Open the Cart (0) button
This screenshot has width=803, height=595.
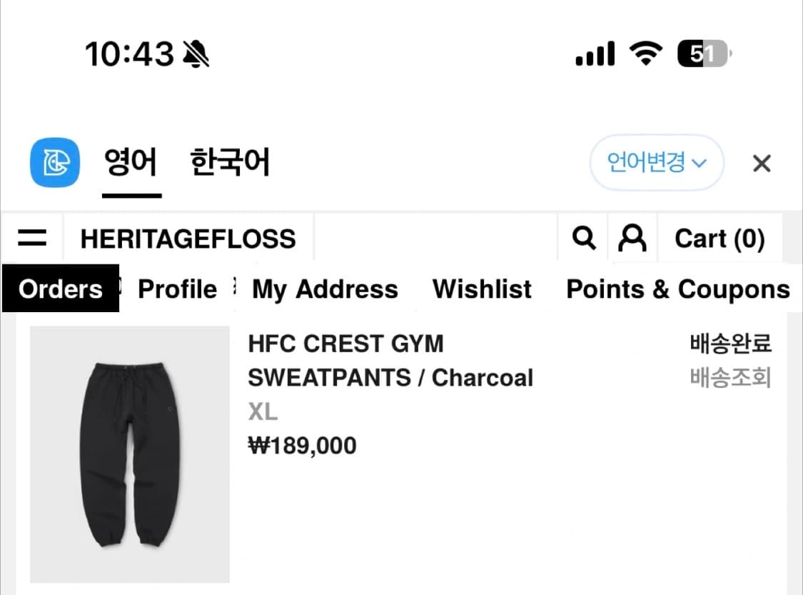pyautogui.click(x=719, y=238)
